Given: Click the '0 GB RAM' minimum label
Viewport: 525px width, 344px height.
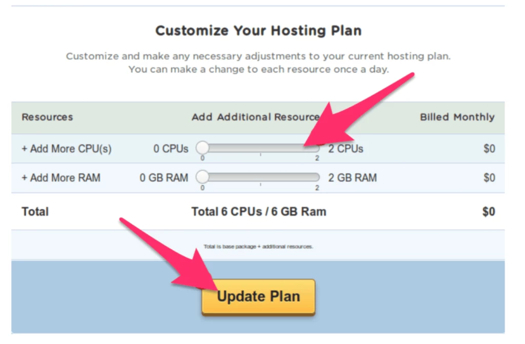Looking at the screenshot, I should pyautogui.click(x=164, y=178).
